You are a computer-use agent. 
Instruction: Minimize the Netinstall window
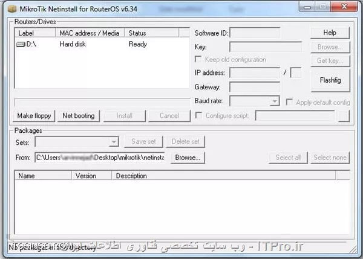[307, 7]
